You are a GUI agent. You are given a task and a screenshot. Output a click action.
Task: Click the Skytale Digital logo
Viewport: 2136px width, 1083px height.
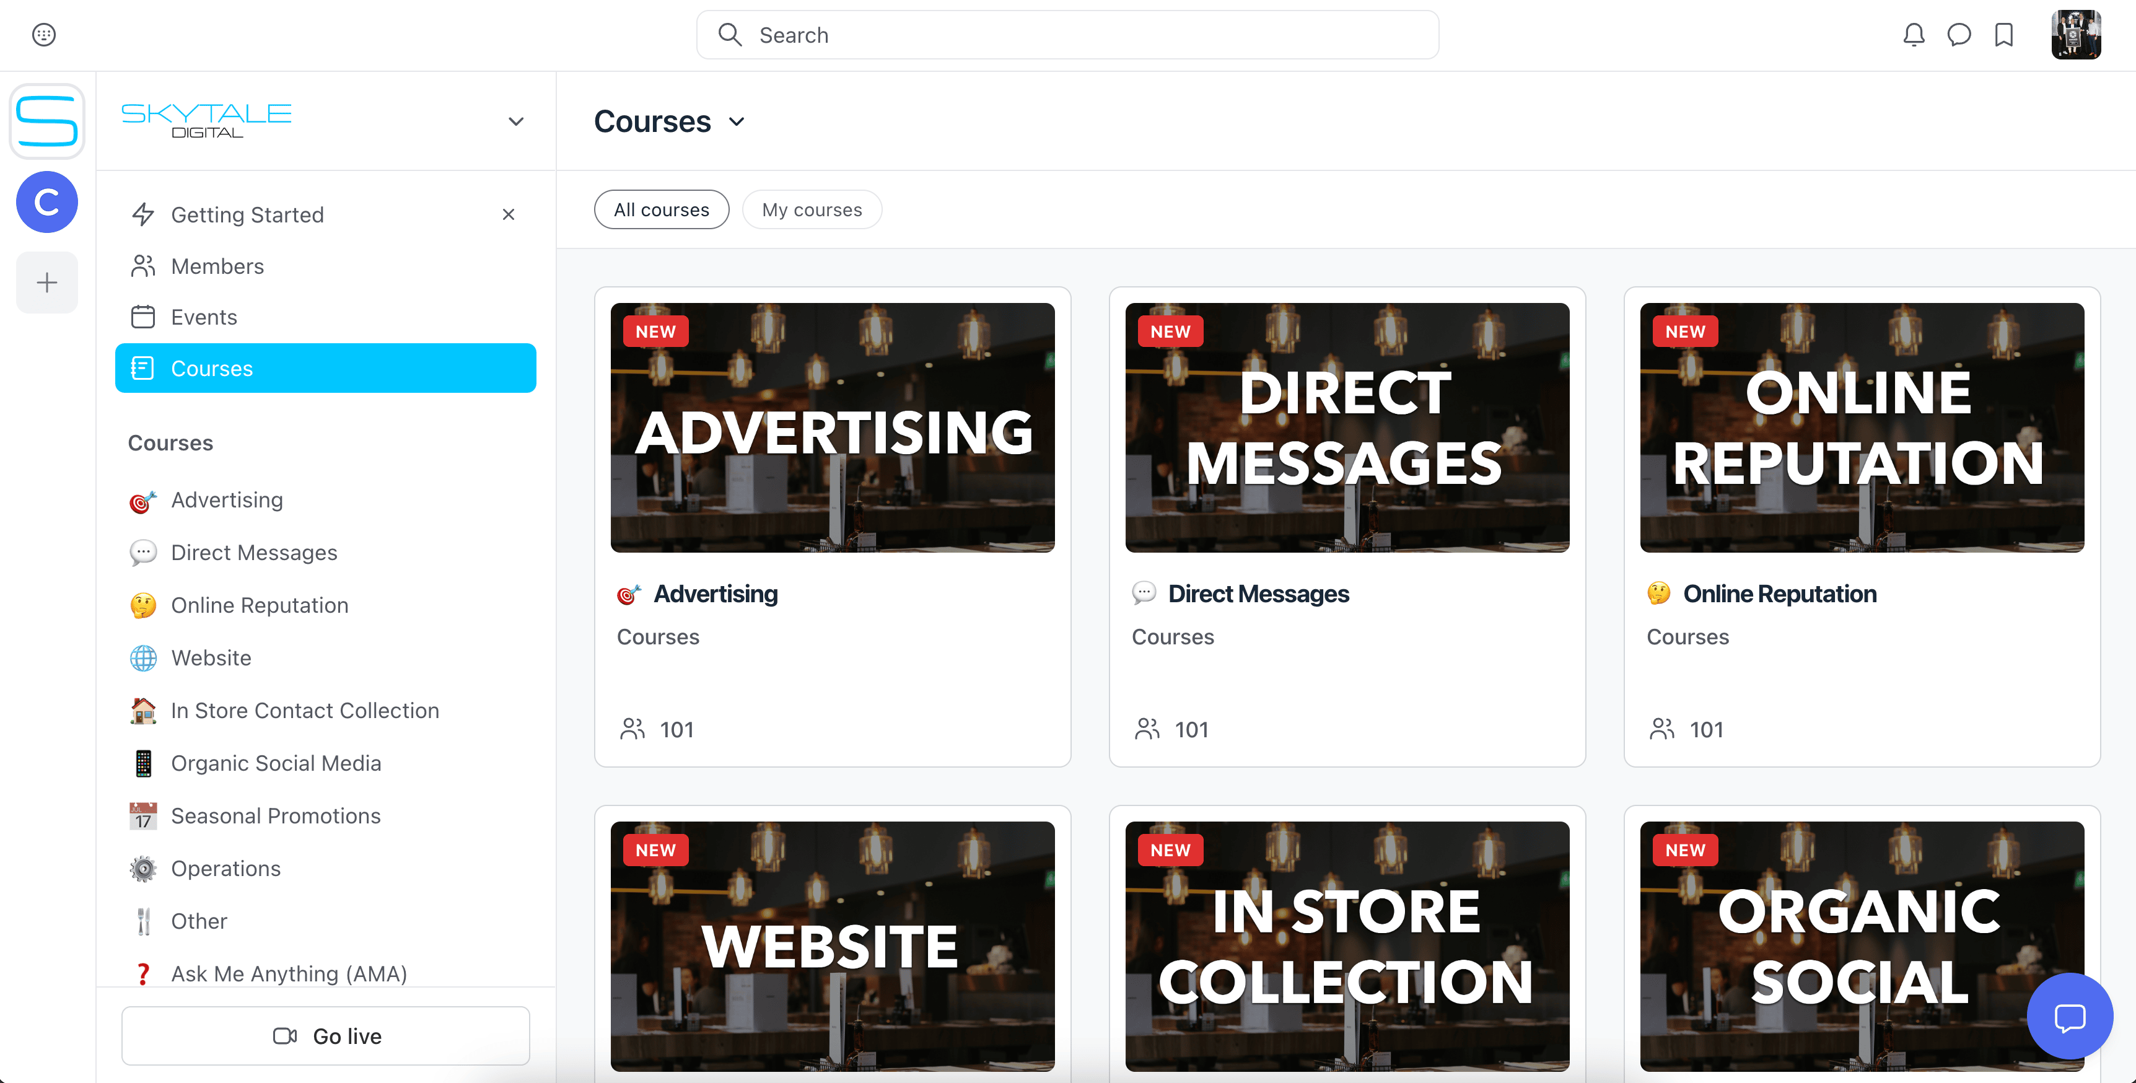206,121
